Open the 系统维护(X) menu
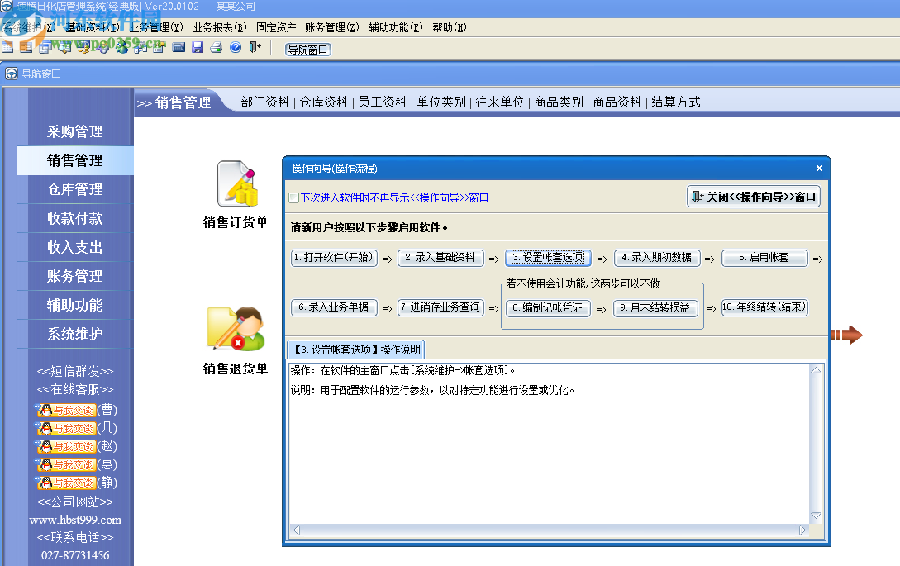This screenshot has height=566, width=900. [x=29, y=27]
